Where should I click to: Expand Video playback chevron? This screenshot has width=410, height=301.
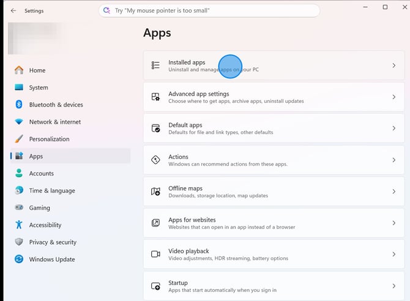(x=394, y=254)
